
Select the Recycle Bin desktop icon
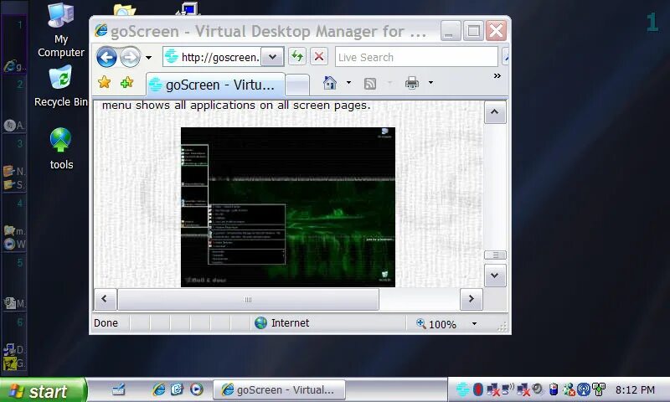pos(60,86)
